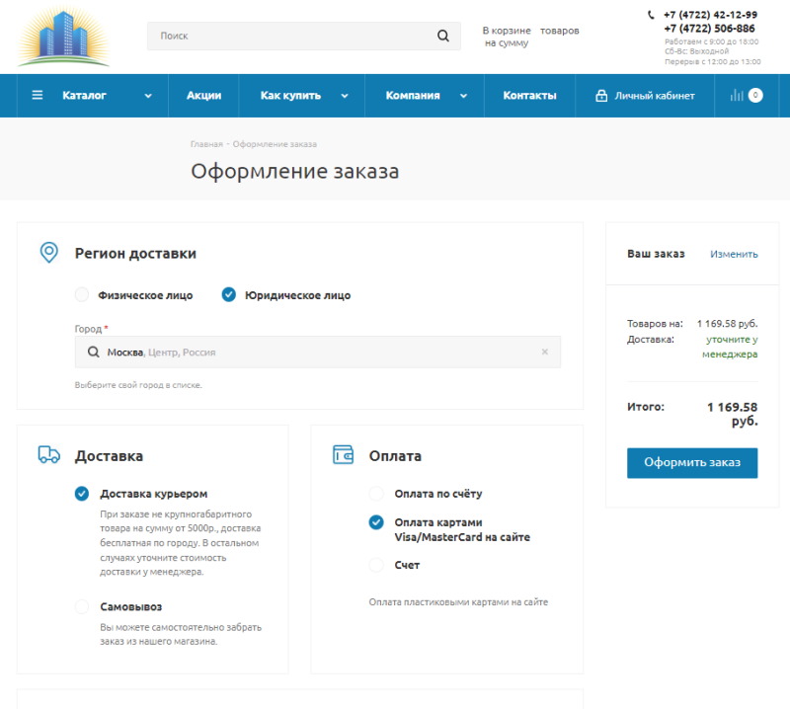The height and width of the screenshot is (709, 790).
Task: Expand the Как купить submenu chevron
Action: coord(345,96)
